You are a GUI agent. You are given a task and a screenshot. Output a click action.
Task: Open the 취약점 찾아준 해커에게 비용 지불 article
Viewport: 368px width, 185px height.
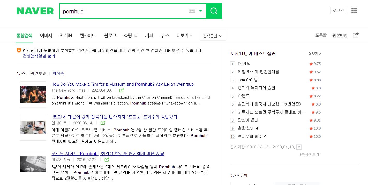click(x=108, y=154)
